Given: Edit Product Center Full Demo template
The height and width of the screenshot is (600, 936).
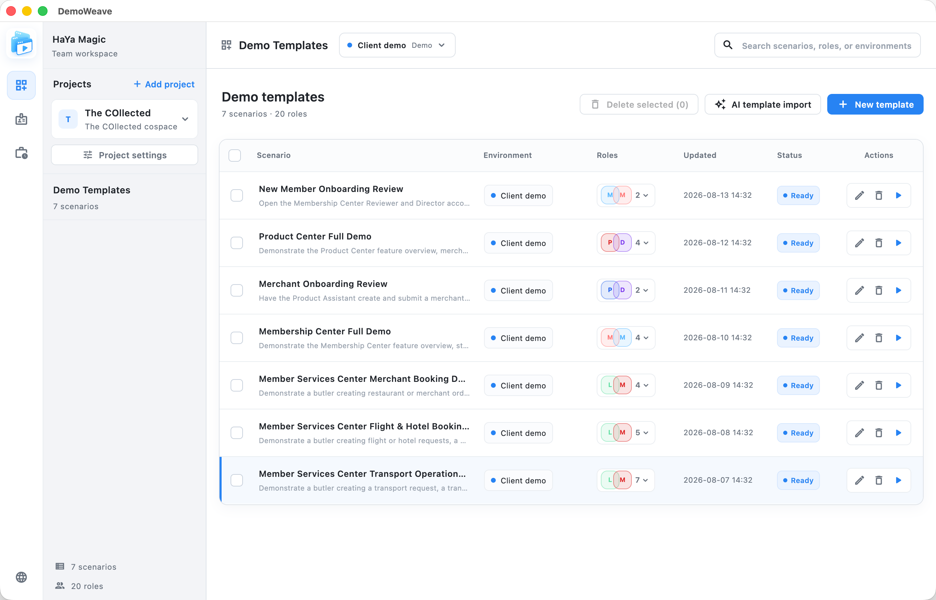Looking at the screenshot, I should (860, 243).
